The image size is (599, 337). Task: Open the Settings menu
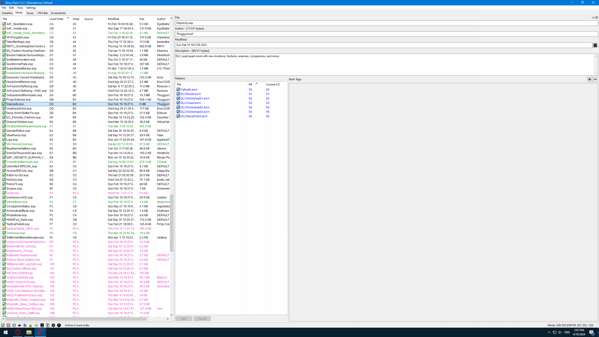pos(31,8)
